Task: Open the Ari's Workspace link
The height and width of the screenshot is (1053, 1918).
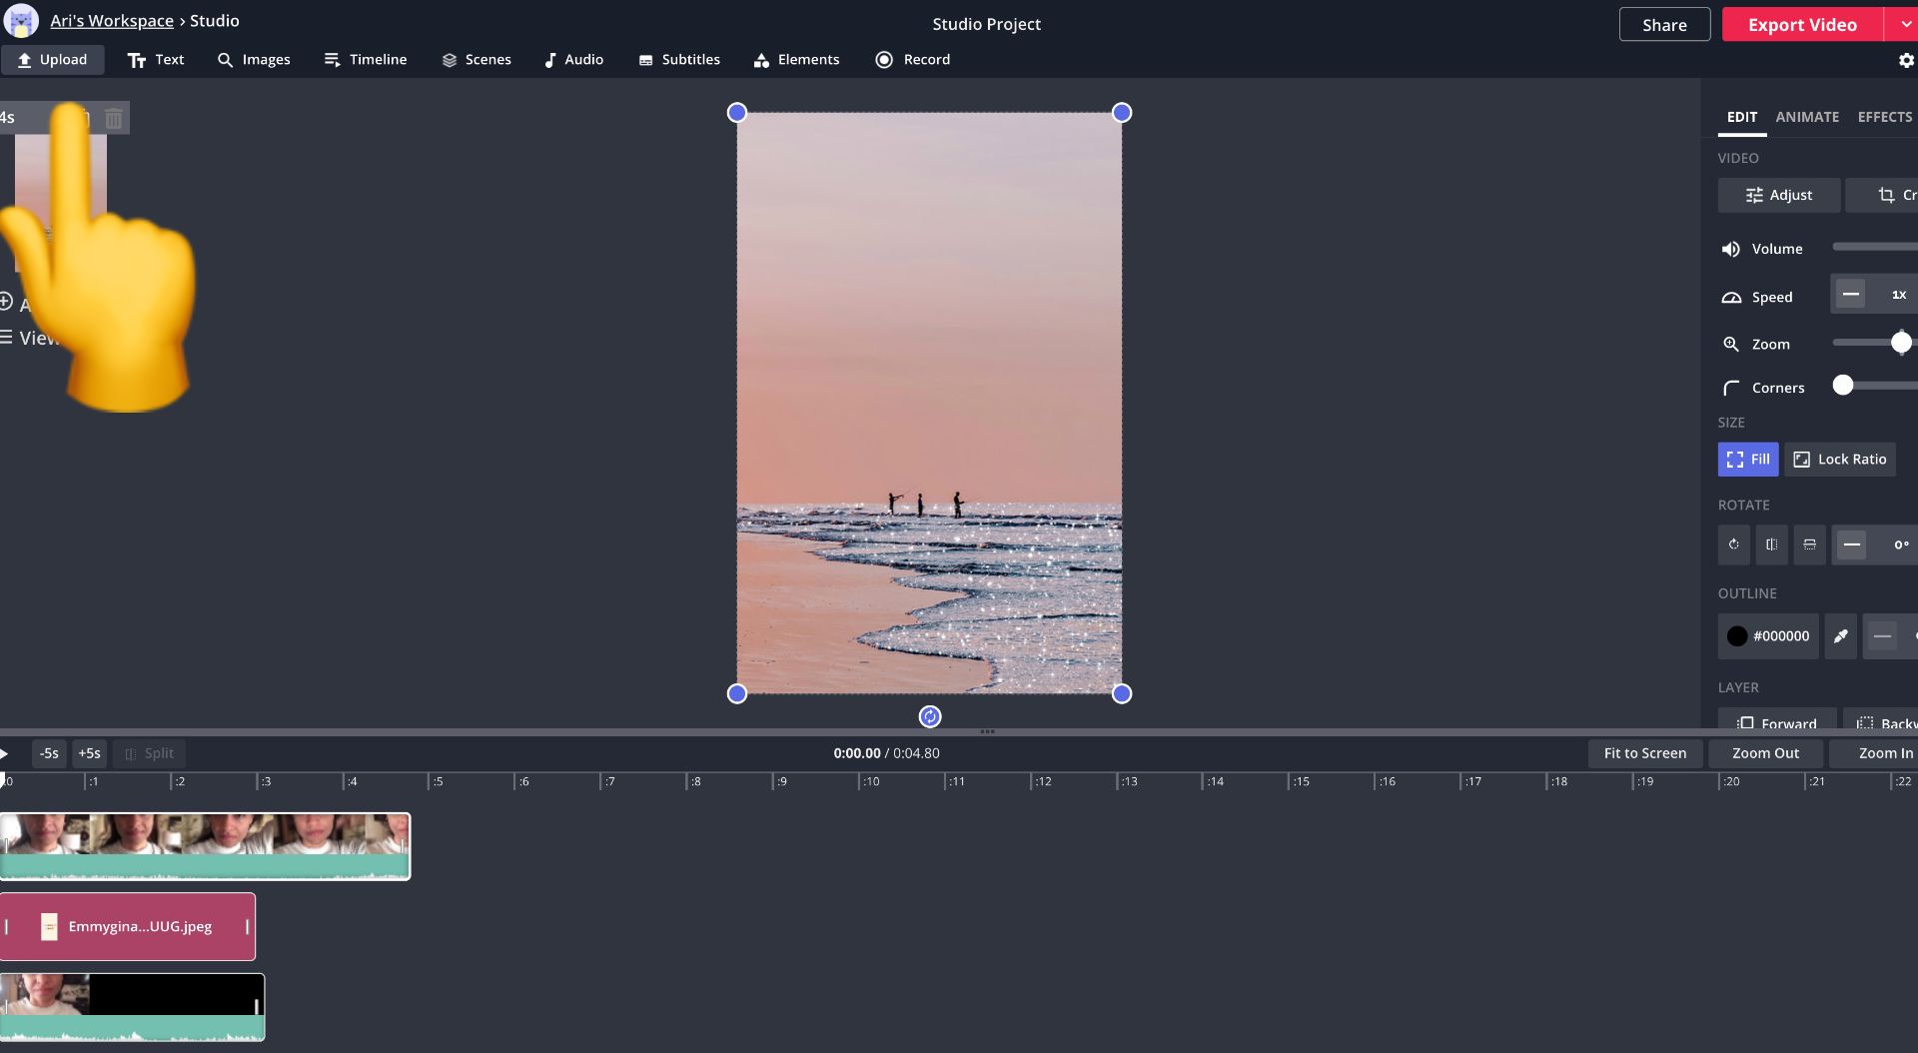Action: point(111,21)
